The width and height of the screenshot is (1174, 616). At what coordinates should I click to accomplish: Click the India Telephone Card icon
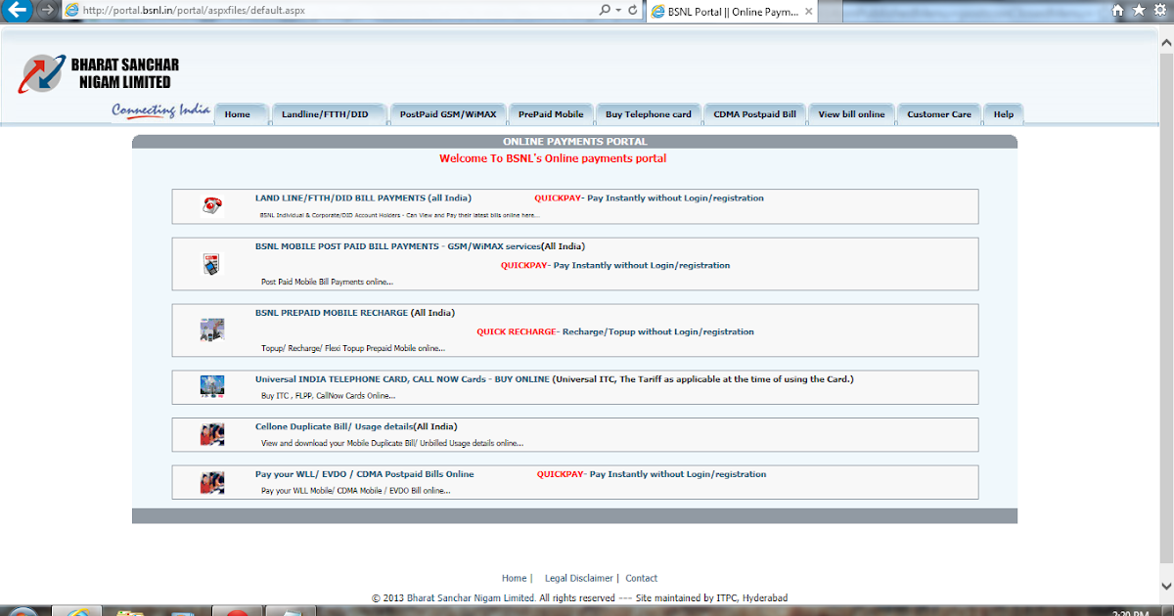[x=212, y=385]
